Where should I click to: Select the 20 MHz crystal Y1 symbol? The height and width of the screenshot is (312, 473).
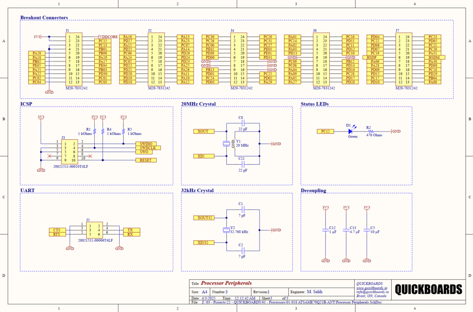(226, 144)
